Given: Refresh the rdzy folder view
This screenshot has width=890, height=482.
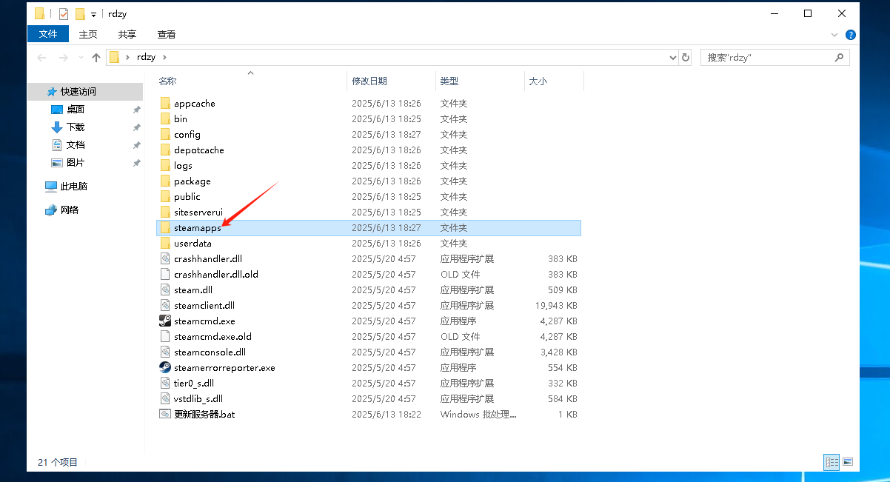Looking at the screenshot, I should pyautogui.click(x=686, y=58).
